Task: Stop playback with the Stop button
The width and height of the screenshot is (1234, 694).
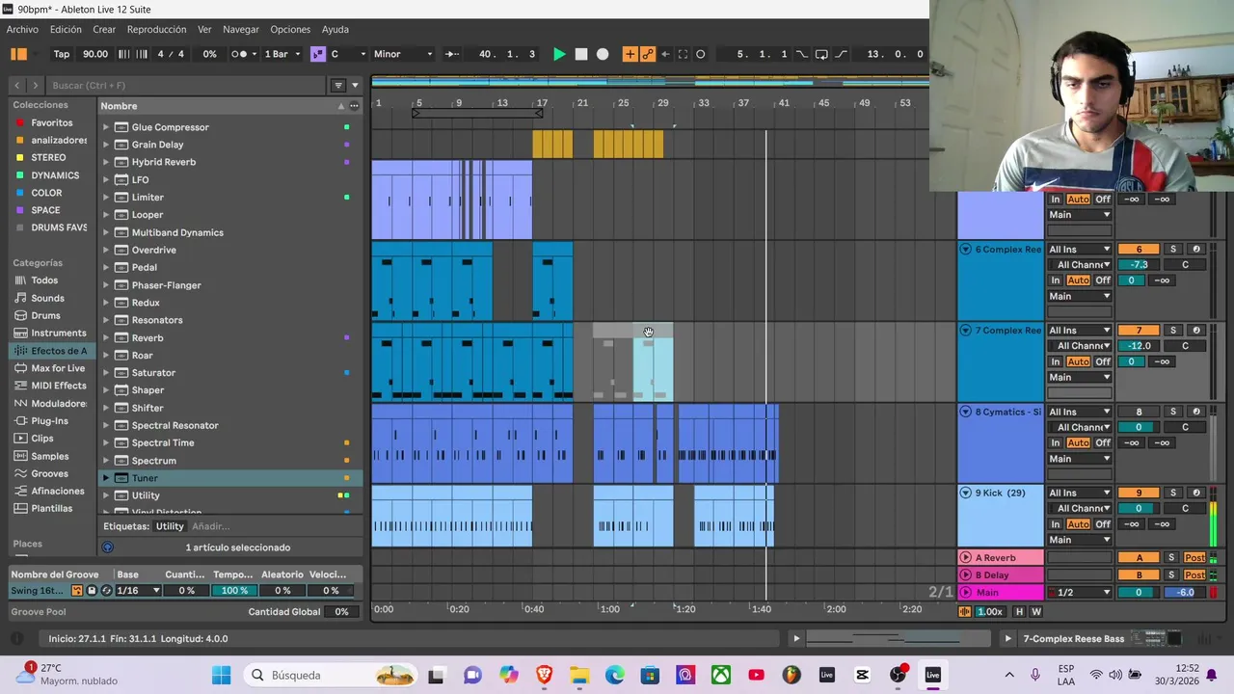Action: [581, 54]
